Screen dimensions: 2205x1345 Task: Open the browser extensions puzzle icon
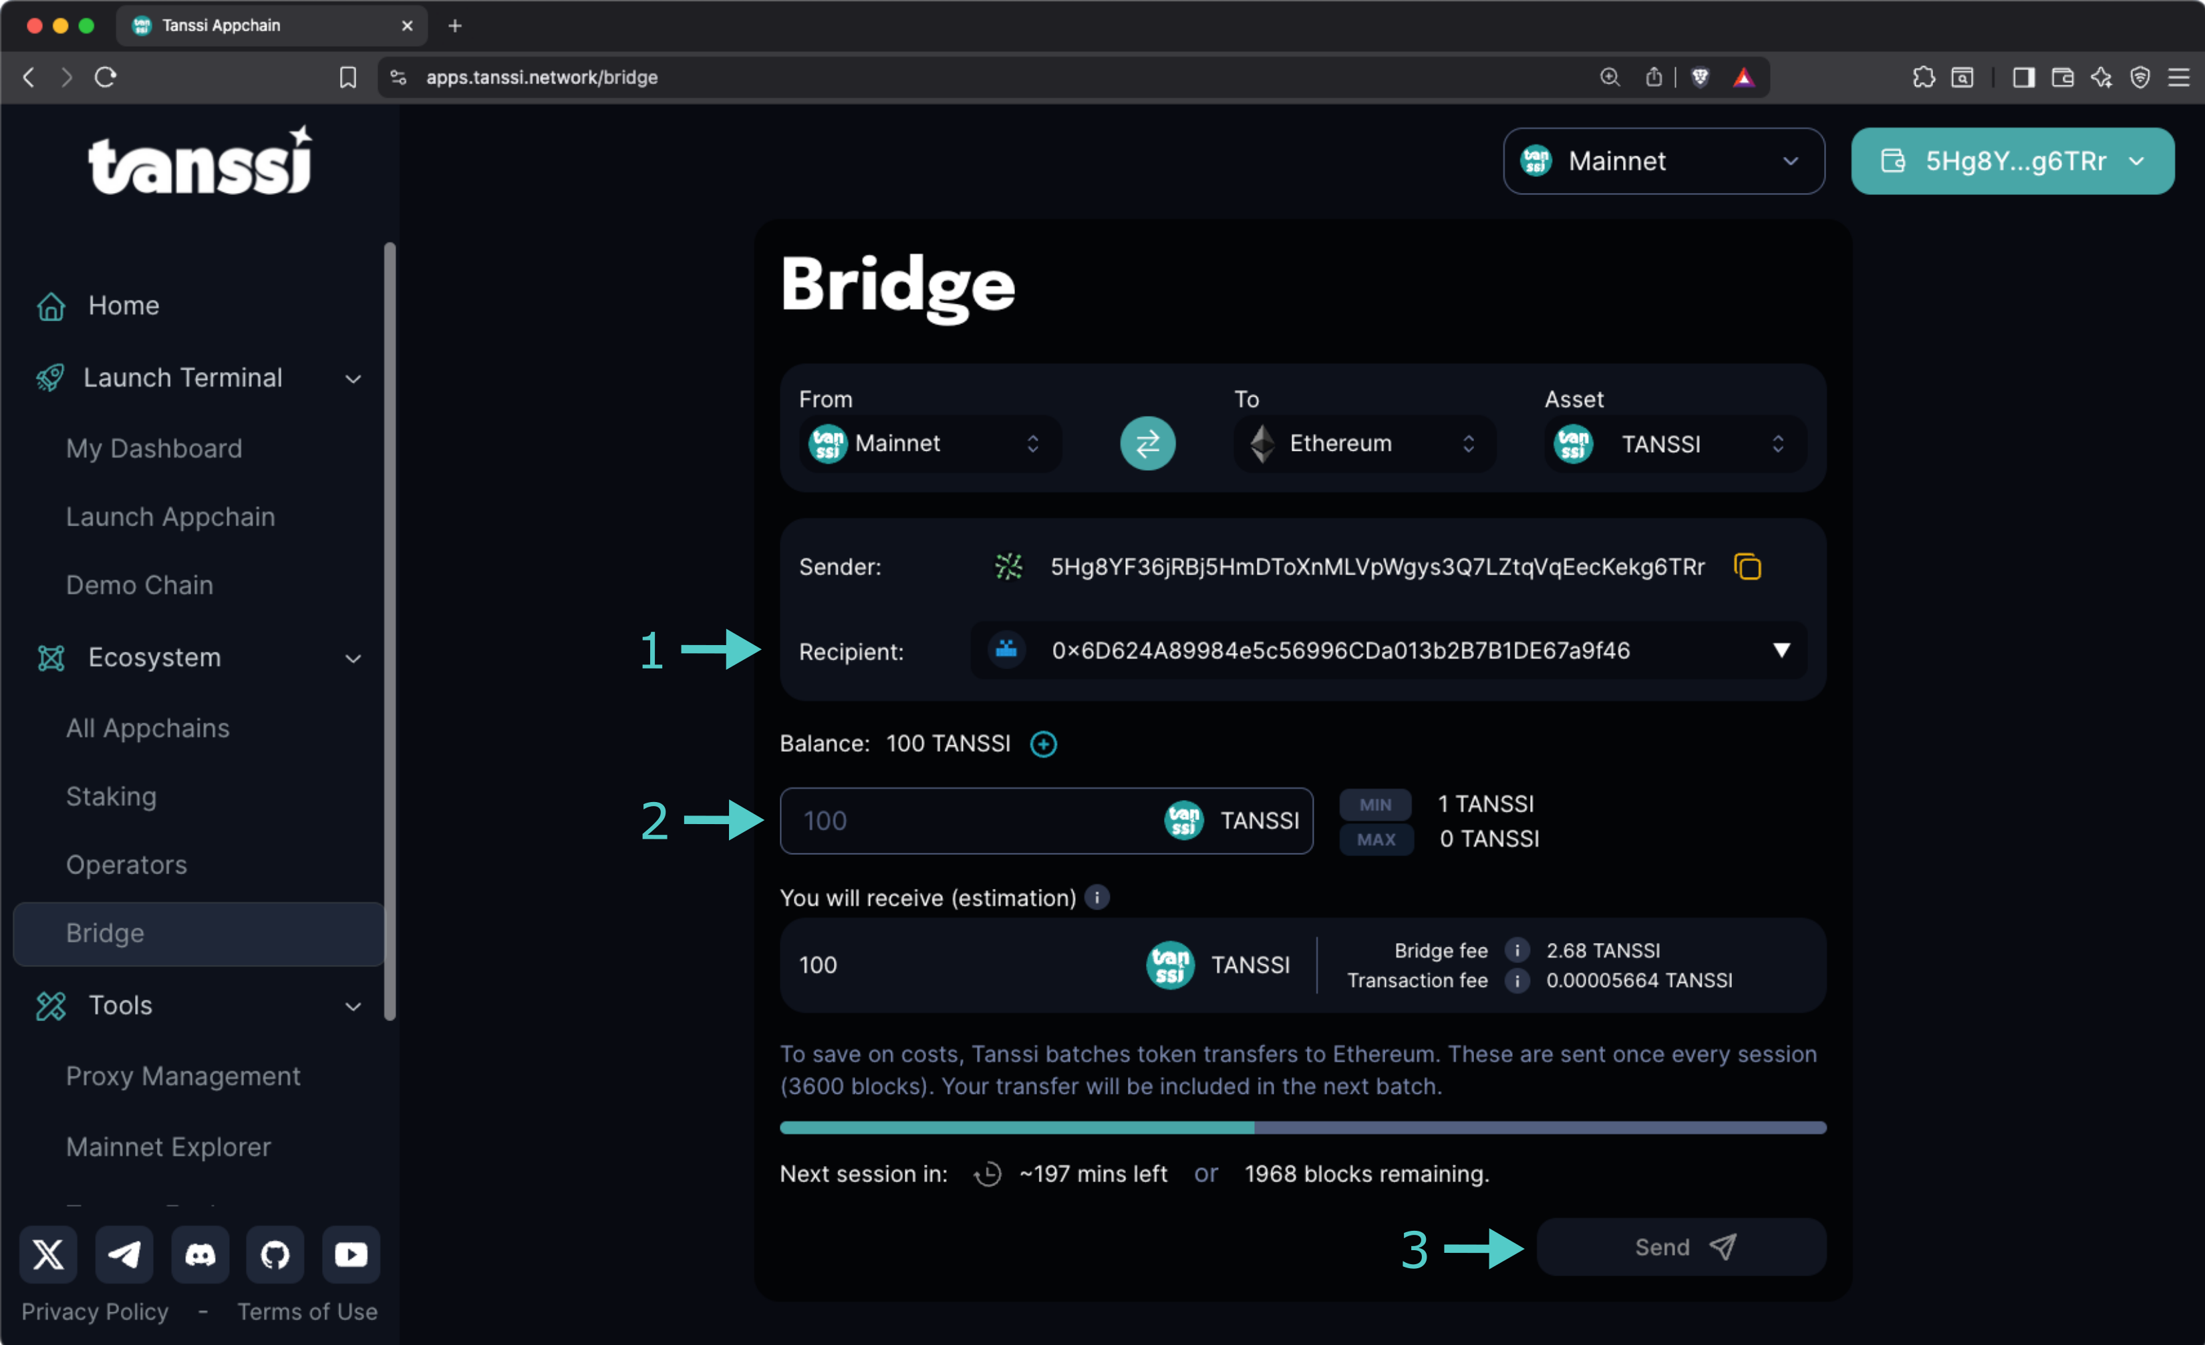click(1923, 77)
